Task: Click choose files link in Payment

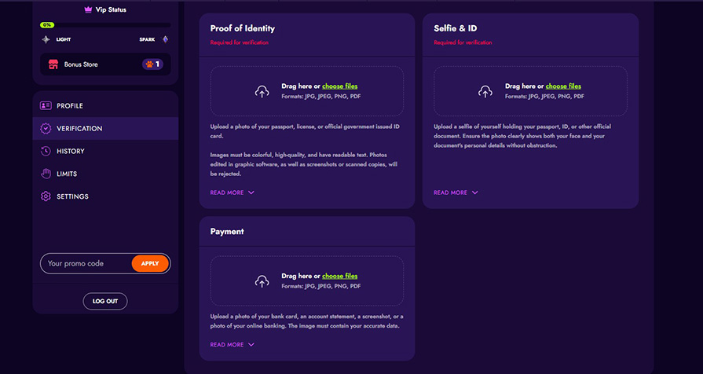Action: (339, 276)
